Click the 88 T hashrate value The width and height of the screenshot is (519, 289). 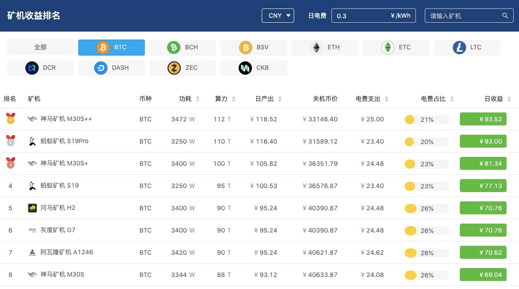pos(224,275)
